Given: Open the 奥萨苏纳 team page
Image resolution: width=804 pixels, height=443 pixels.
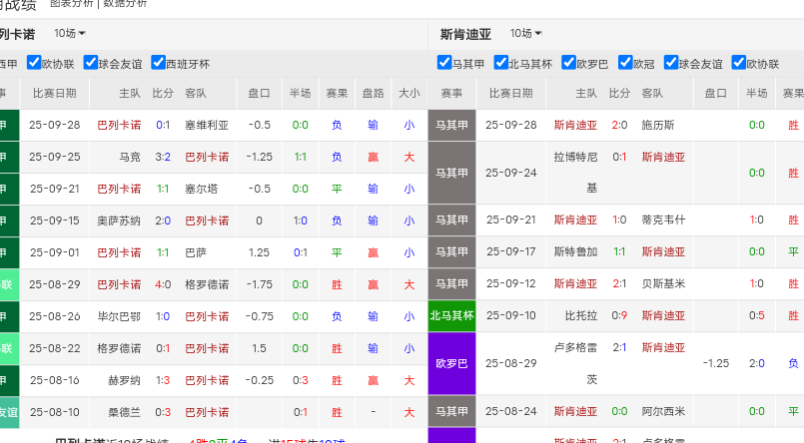Looking at the screenshot, I should (x=118, y=221).
